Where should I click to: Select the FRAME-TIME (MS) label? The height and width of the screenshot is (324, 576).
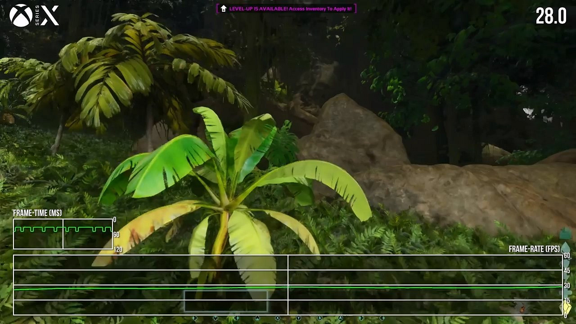click(x=37, y=213)
